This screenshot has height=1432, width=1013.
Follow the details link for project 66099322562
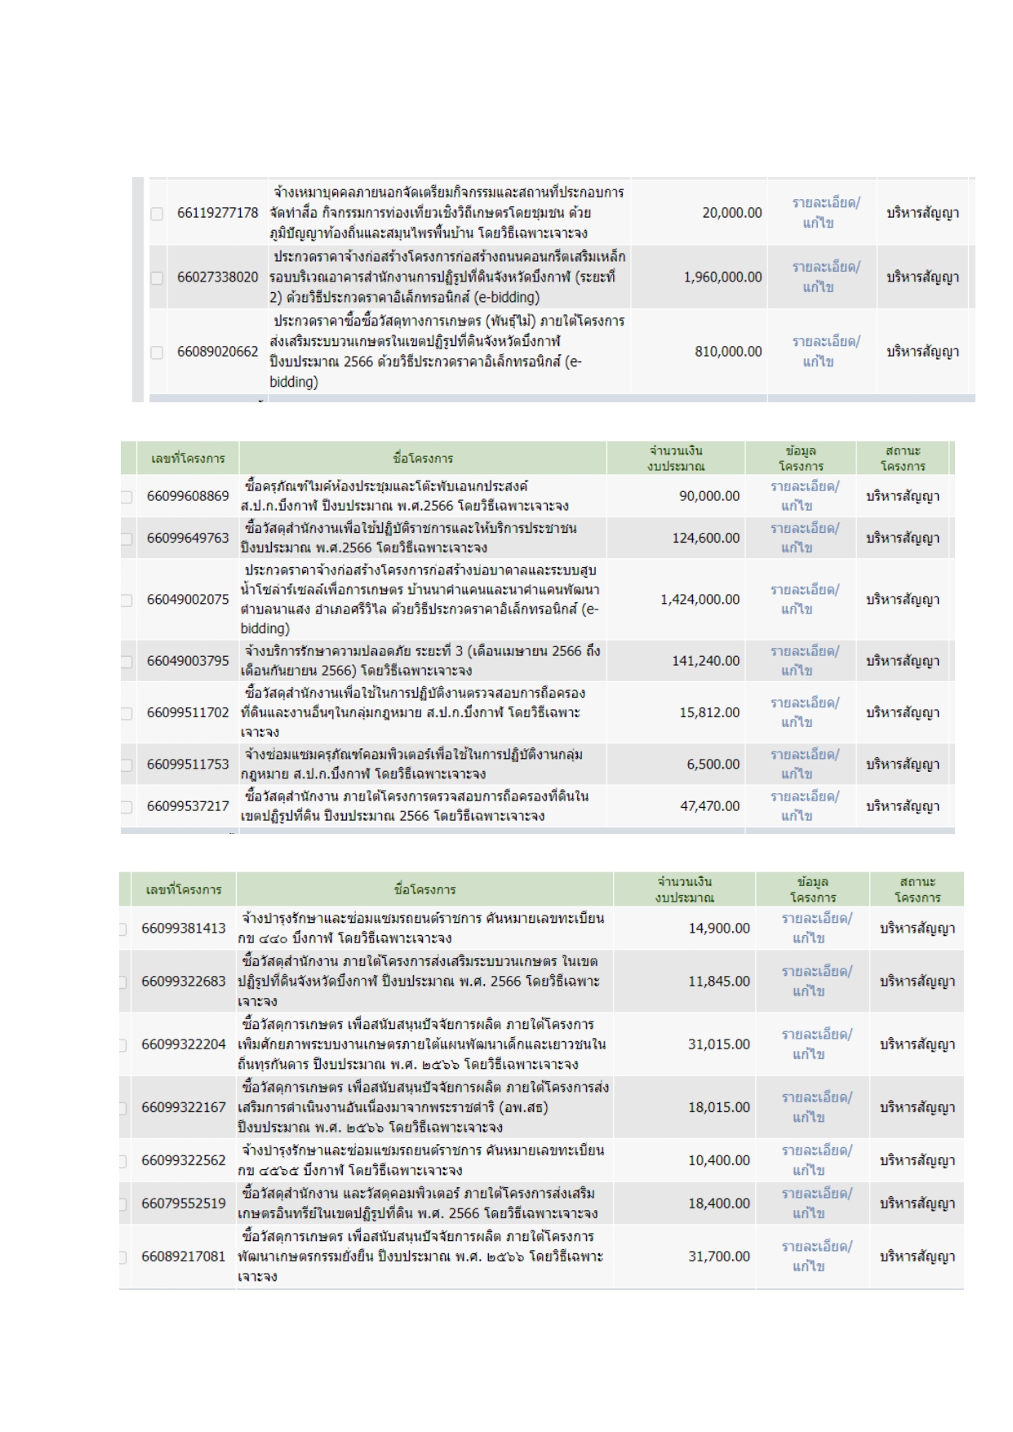pos(816,1160)
